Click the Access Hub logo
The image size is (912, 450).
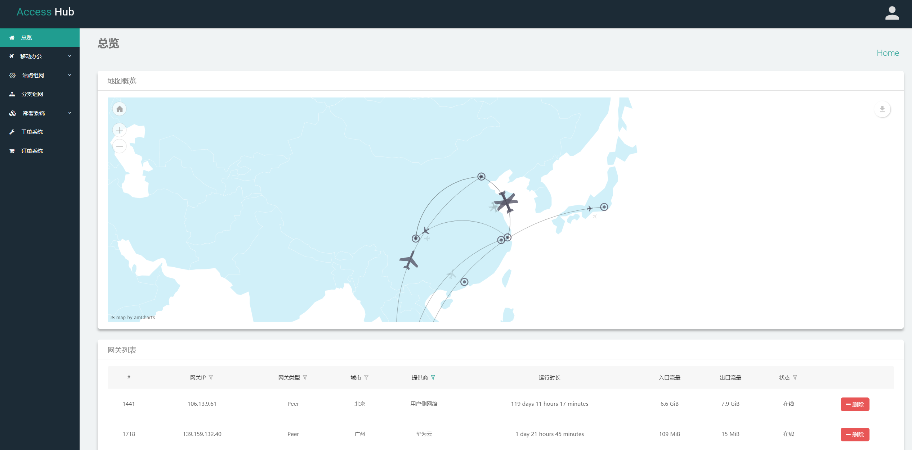click(x=45, y=12)
